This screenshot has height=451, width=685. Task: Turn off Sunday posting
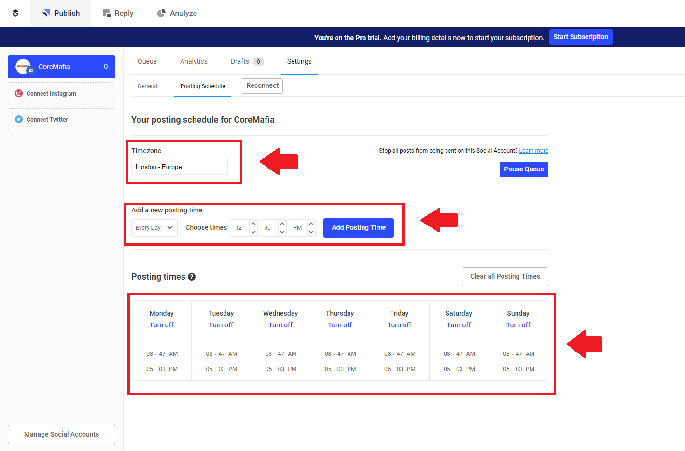518,325
